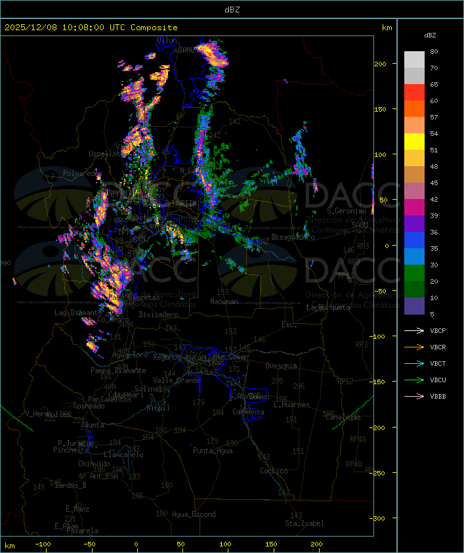Viewport: 464px width, 553px height.
Task: Click the Sta.Isabel place label
Action: (x=305, y=523)
